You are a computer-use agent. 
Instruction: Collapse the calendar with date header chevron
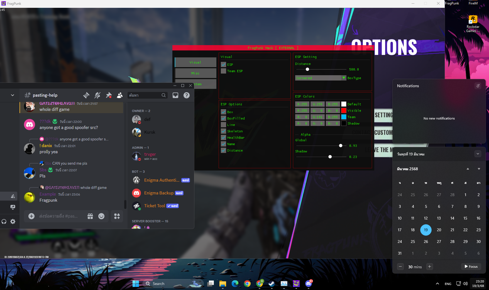pyautogui.click(x=478, y=154)
